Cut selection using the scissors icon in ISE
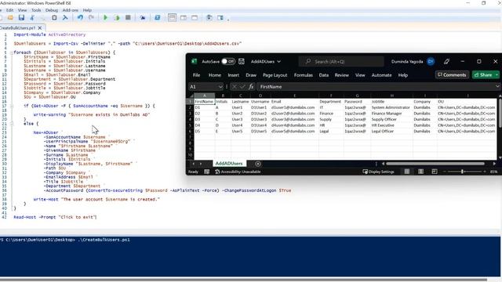The width and height of the screenshot is (502, 282). 32,18
